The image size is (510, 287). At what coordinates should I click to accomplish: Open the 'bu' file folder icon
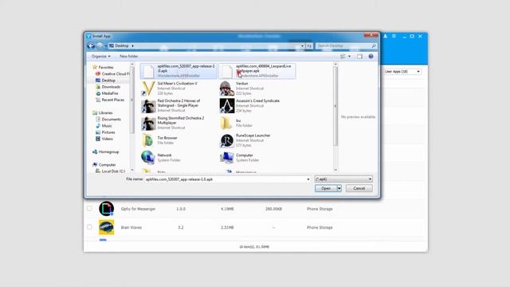226,123
